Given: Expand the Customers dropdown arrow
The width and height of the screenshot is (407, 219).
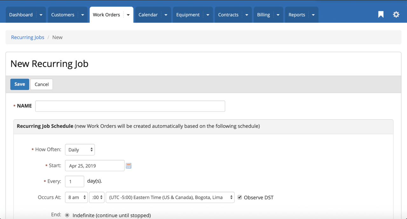Looking at the screenshot, I should (x=82, y=14).
